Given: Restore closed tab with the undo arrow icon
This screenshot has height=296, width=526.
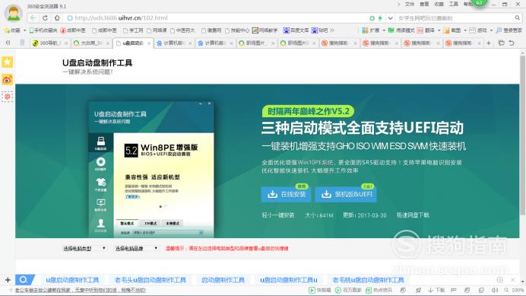Looking at the screenshot, I should [x=512, y=43].
